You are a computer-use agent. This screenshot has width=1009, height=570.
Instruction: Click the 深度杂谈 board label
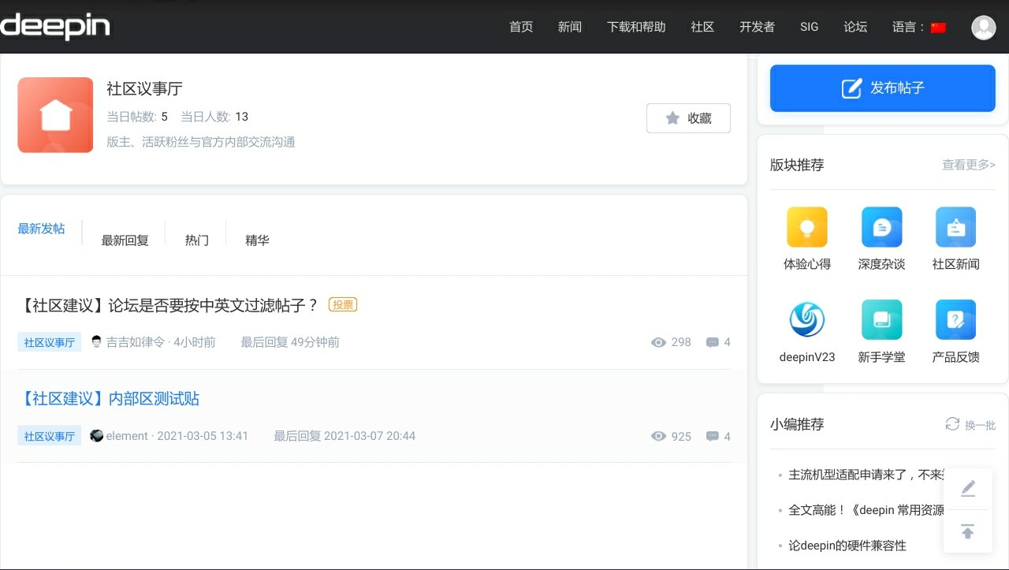click(x=881, y=264)
